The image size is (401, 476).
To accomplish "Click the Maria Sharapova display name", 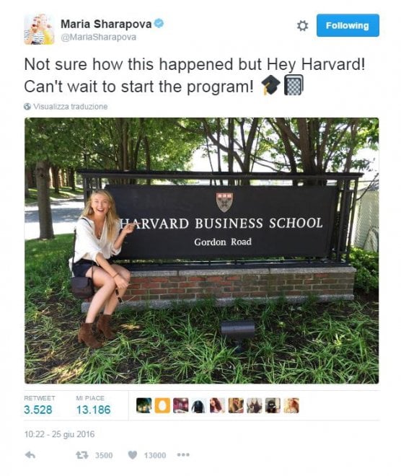I will pyautogui.click(x=106, y=24).
